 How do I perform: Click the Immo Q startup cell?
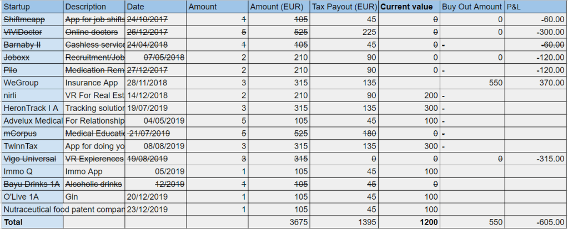[32, 172]
